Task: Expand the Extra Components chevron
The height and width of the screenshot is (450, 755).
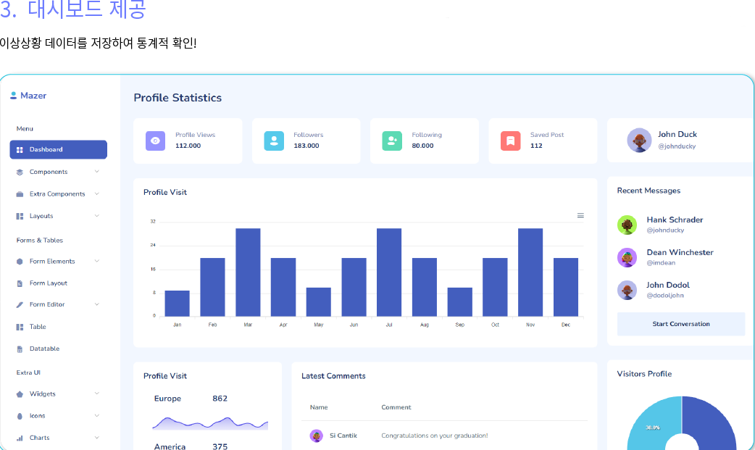Action: tap(97, 193)
